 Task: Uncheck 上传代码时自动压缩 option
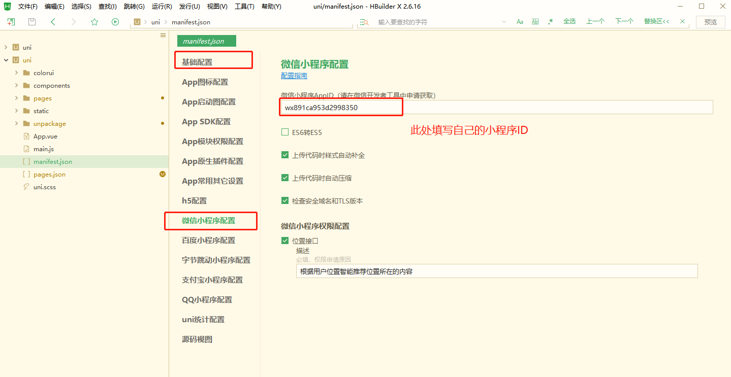click(x=285, y=178)
